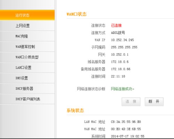The height and width of the screenshot is (139, 174).
Task: Click the 系统状态 section heading
Action: pos(75,111)
